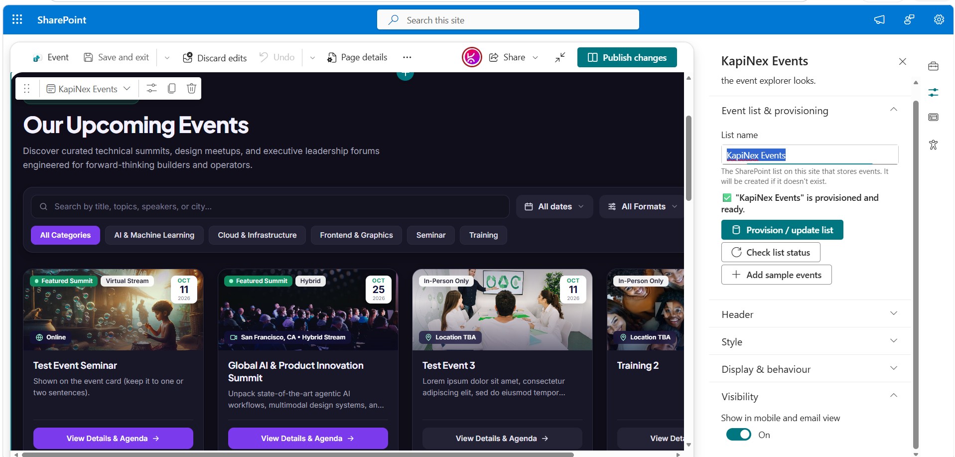Image resolution: width=955 pixels, height=457 pixels.
Task: Open web part settings sliders icon
Action: tap(151, 89)
